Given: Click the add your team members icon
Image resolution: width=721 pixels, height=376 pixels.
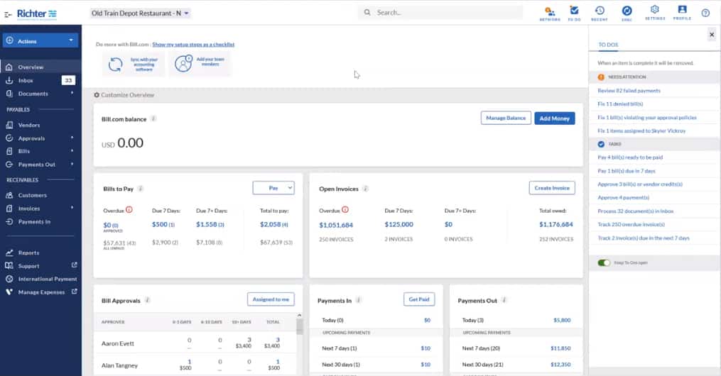Looking at the screenshot, I should click(x=183, y=63).
